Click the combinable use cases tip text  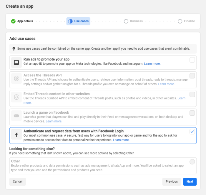(104, 48)
